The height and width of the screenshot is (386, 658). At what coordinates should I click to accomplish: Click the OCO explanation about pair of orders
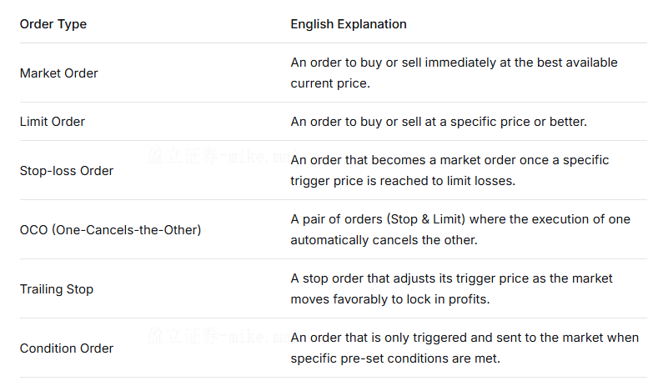460,219
